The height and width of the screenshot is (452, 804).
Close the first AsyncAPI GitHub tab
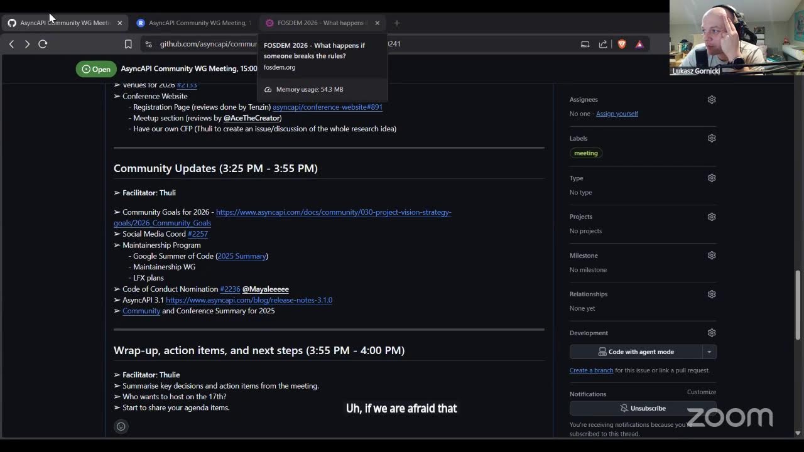(119, 23)
